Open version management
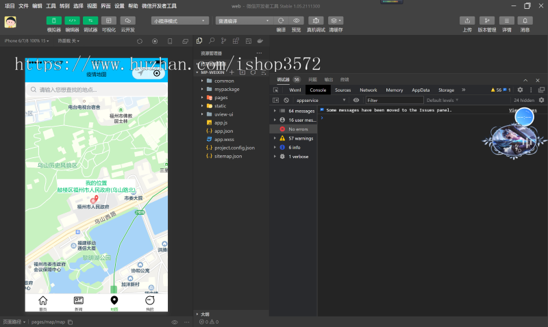Viewport: 548px width, 327px height. point(487,21)
